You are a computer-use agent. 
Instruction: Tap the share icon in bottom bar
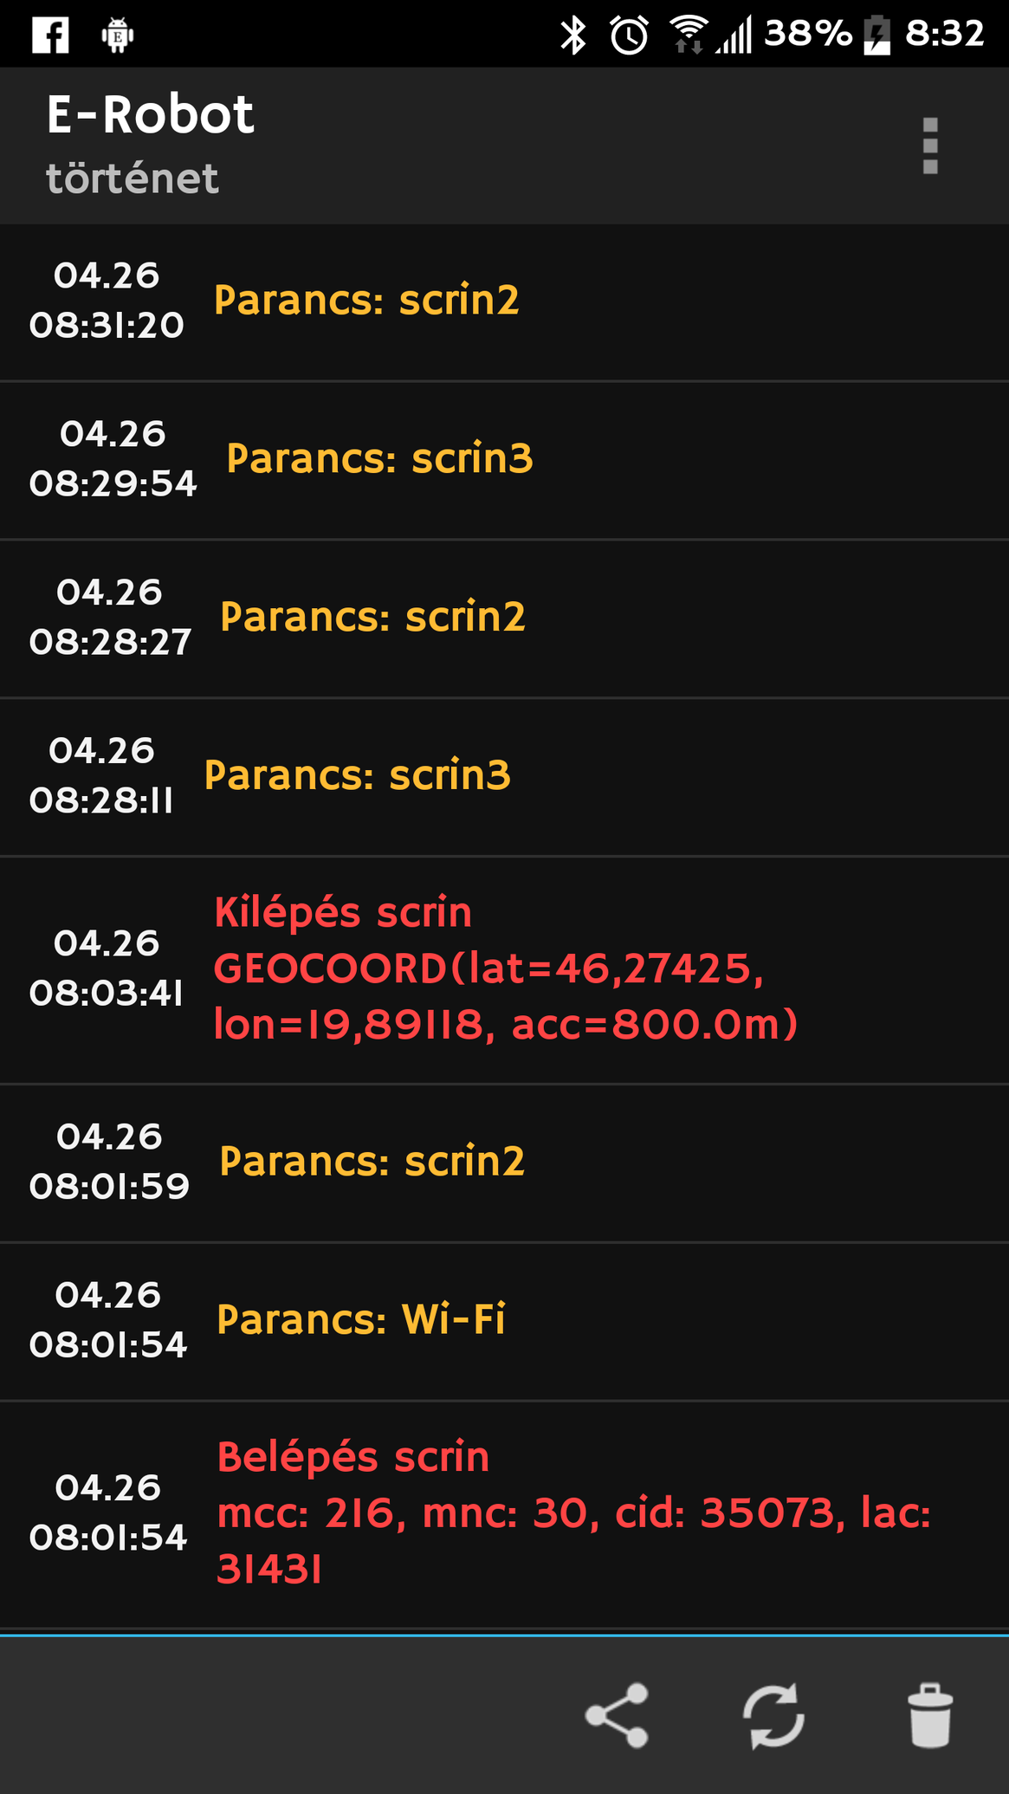tap(617, 1716)
